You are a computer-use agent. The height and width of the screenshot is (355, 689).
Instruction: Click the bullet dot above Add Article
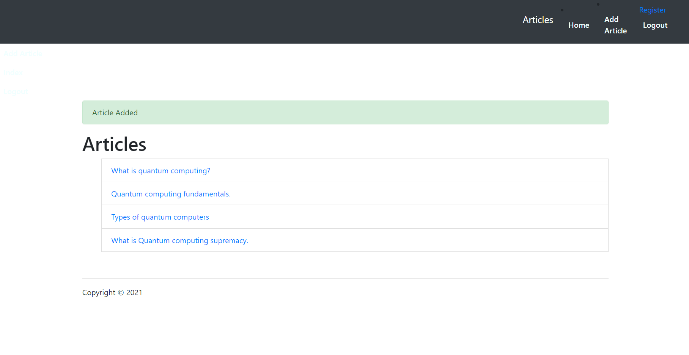(x=598, y=5)
